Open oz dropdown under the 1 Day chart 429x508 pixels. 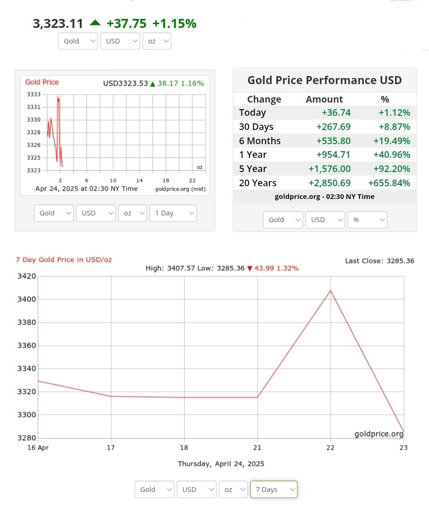[x=133, y=213]
